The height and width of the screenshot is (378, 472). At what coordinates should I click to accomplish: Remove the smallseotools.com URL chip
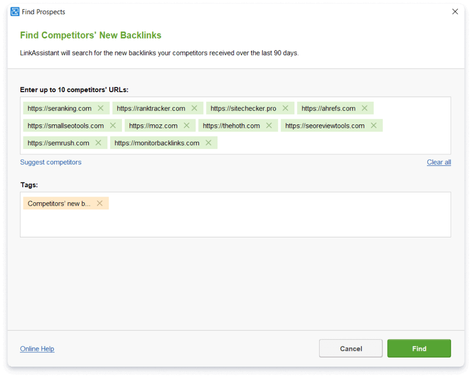[113, 125]
